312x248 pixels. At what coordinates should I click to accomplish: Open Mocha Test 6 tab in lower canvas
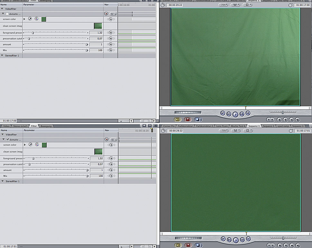pos(239,126)
